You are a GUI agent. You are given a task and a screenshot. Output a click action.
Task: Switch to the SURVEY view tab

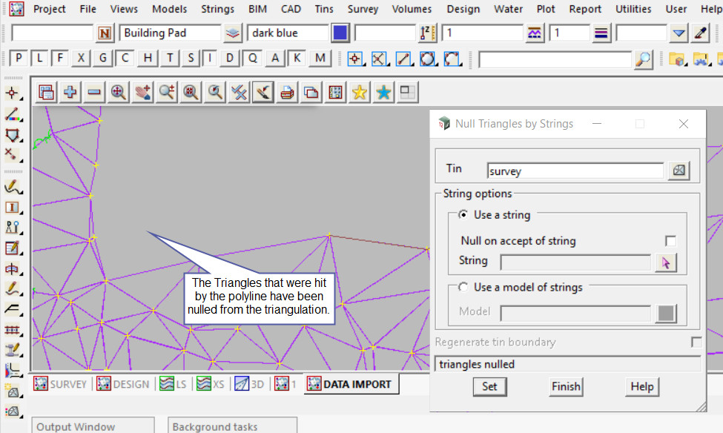click(60, 384)
